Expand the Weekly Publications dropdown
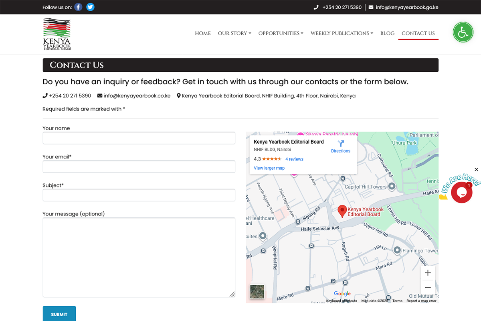 [x=342, y=33]
